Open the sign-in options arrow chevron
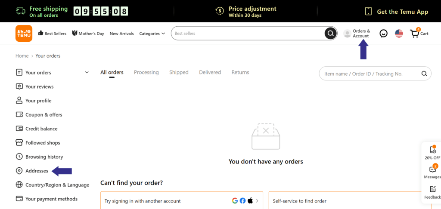Screen dimensions: 441x209 coord(257,201)
